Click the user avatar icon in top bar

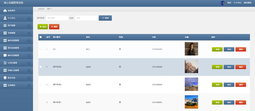(x=223, y=3)
